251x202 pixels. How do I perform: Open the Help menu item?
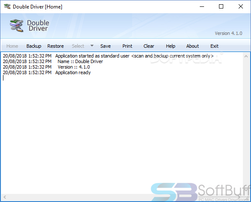(170, 46)
